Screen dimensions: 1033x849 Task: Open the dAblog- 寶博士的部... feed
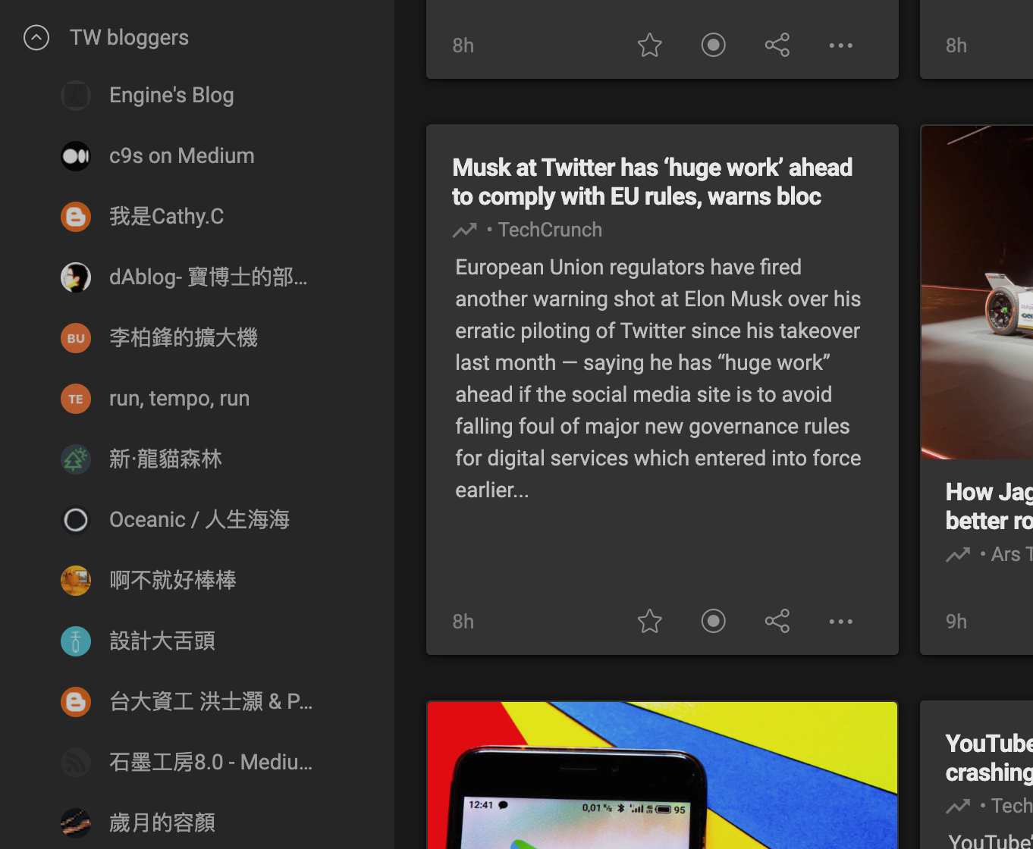[x=209, y=277]
